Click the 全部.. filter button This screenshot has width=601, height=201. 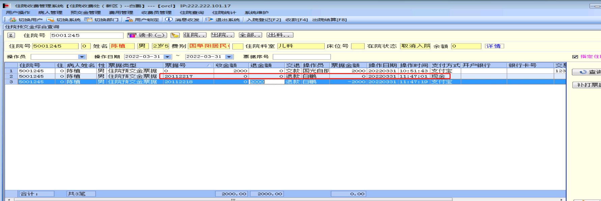pos(250,35)
